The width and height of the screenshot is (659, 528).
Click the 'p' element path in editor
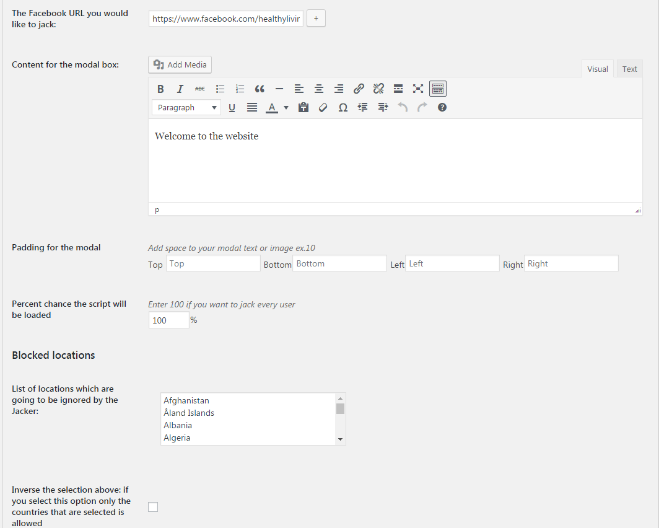pos(157,209)
